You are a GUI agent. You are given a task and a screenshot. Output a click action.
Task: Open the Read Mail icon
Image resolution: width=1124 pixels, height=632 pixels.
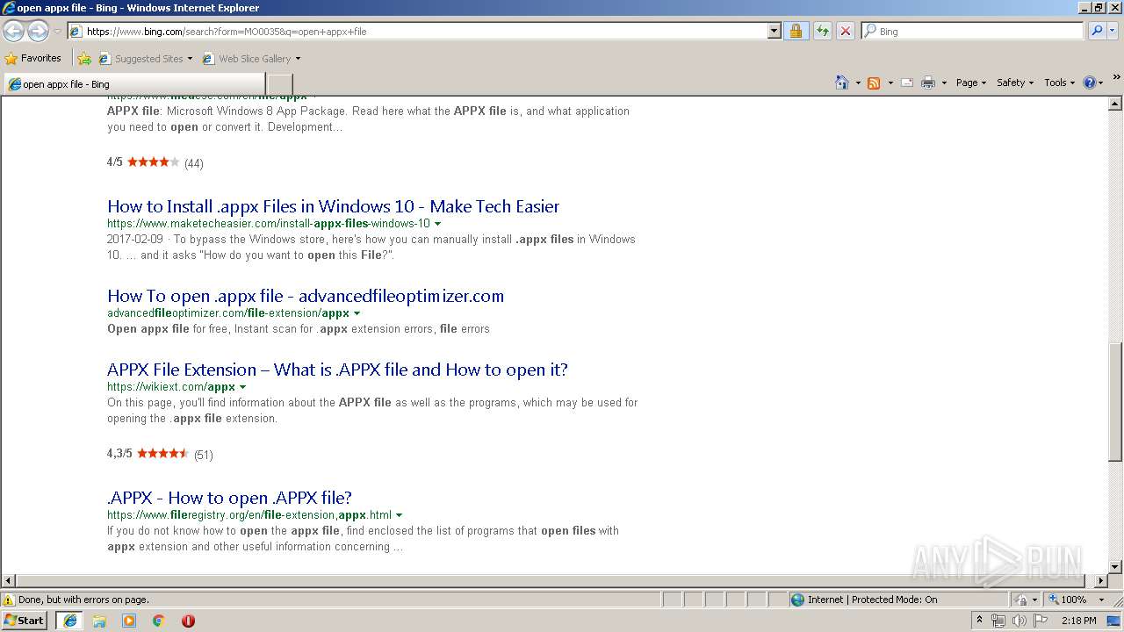907,83
